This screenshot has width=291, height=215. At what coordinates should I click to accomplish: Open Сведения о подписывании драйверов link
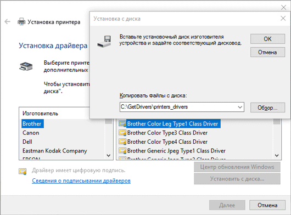point(81,180)
